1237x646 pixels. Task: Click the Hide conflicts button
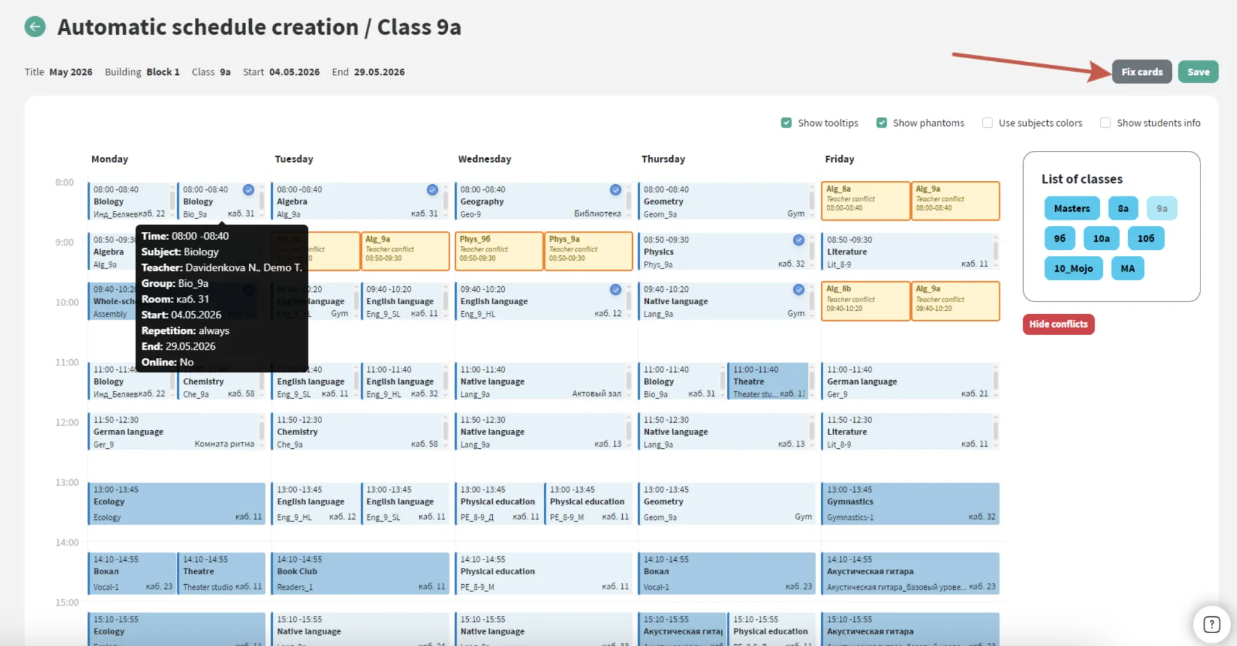(x=1058, y=324)
